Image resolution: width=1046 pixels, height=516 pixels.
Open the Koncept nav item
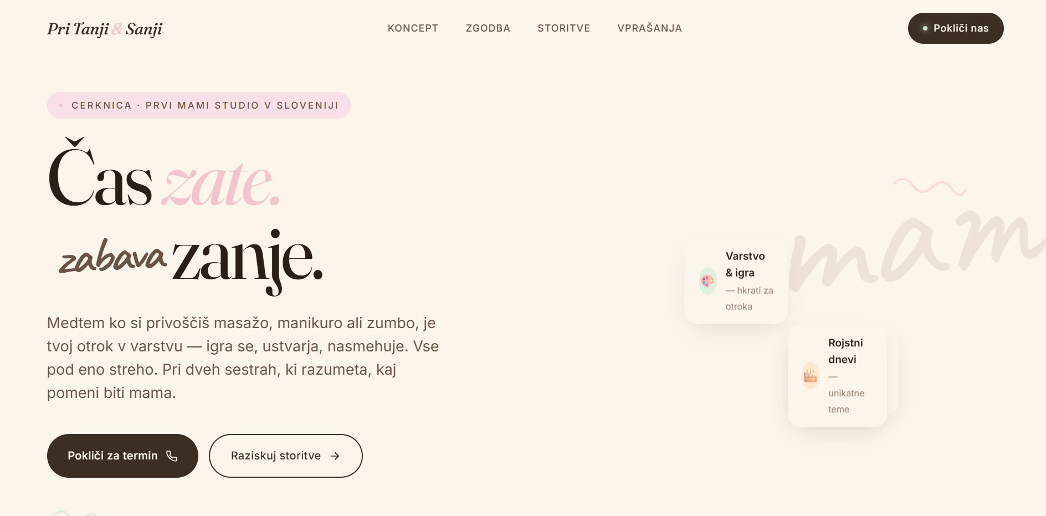[413, 28]
